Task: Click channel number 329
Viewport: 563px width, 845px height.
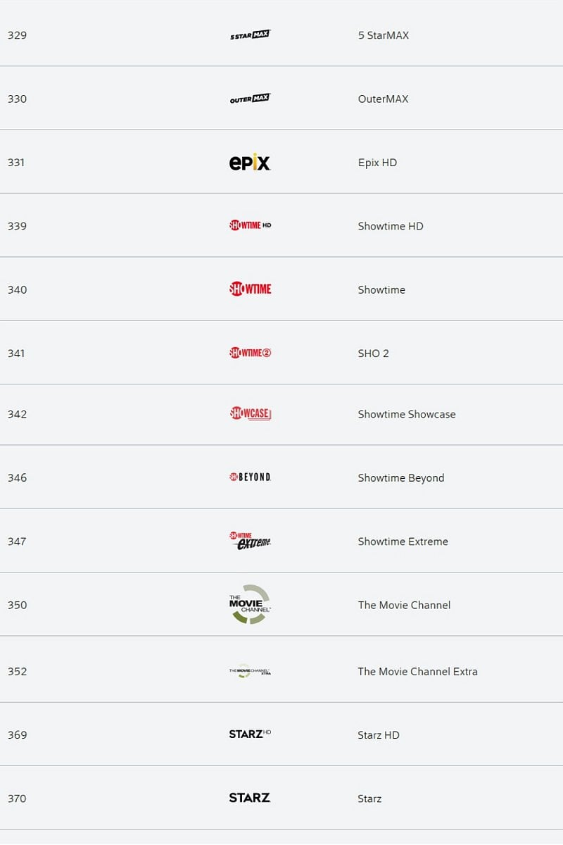Action: point(17,35)
